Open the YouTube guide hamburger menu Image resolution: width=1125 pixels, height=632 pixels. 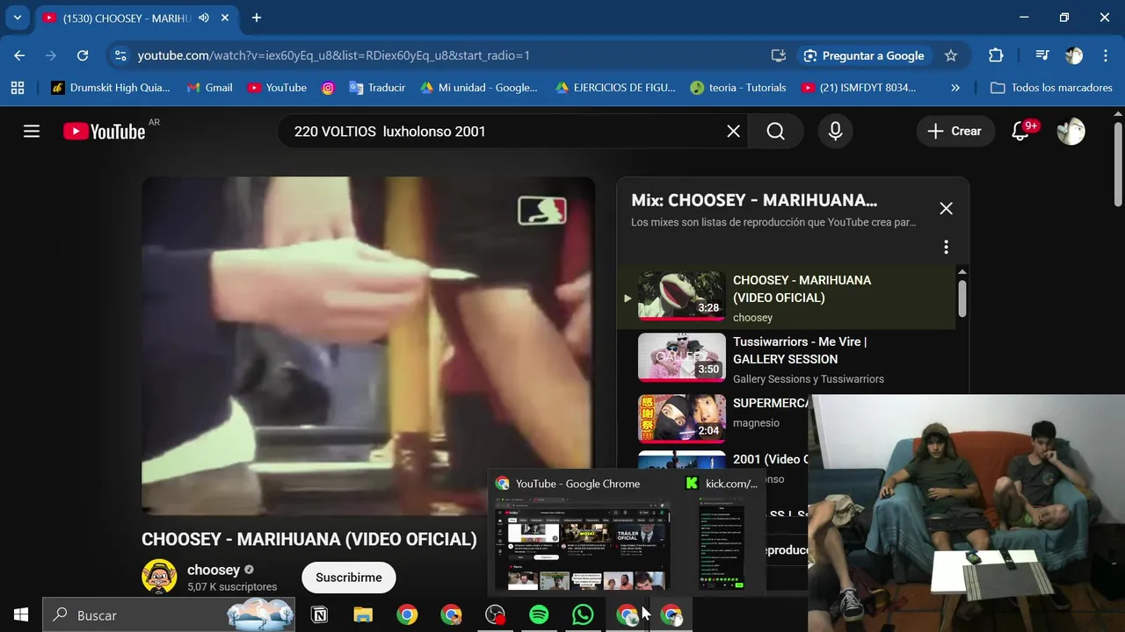click(x=32, y=132)
